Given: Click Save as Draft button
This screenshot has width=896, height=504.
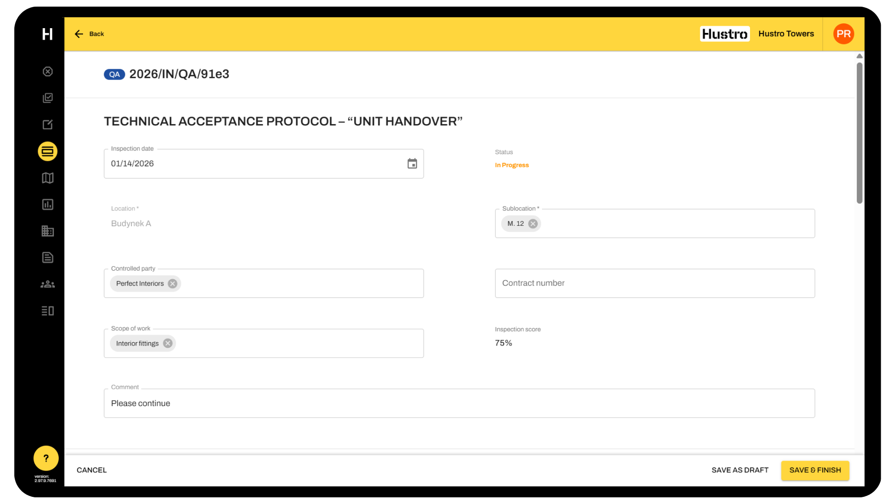Looking at the screenshot, I should tap(740, 470).
